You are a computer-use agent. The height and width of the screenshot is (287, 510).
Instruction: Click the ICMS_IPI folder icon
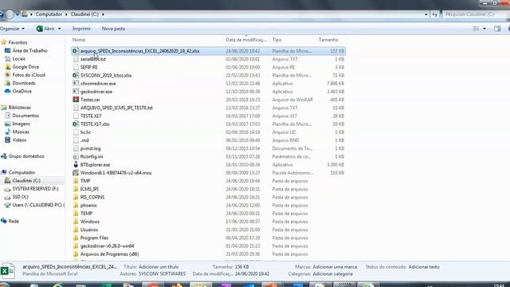[x=76, y=189]
